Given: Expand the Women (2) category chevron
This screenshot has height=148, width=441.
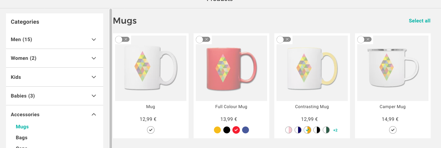Looking at the screenshot, I should [x=94, y=58].
